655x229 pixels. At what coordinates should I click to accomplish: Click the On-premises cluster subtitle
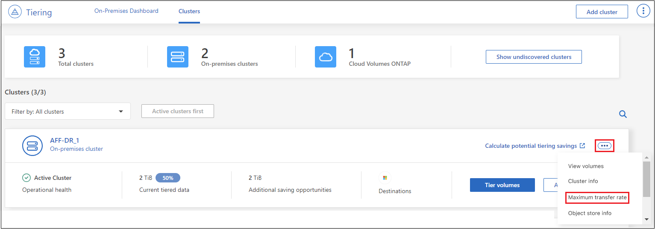(76, 149)
